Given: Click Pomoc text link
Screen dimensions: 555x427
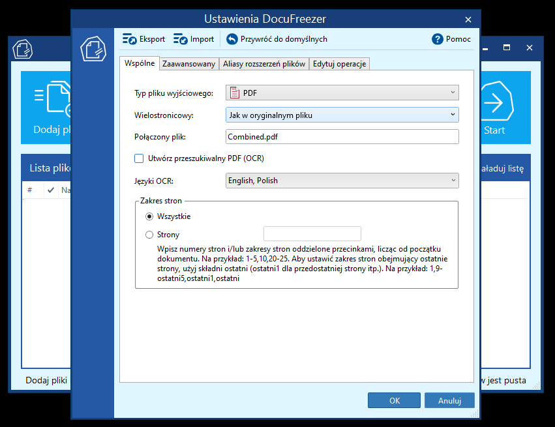Looking at the screenshot, I should point(458,39).
